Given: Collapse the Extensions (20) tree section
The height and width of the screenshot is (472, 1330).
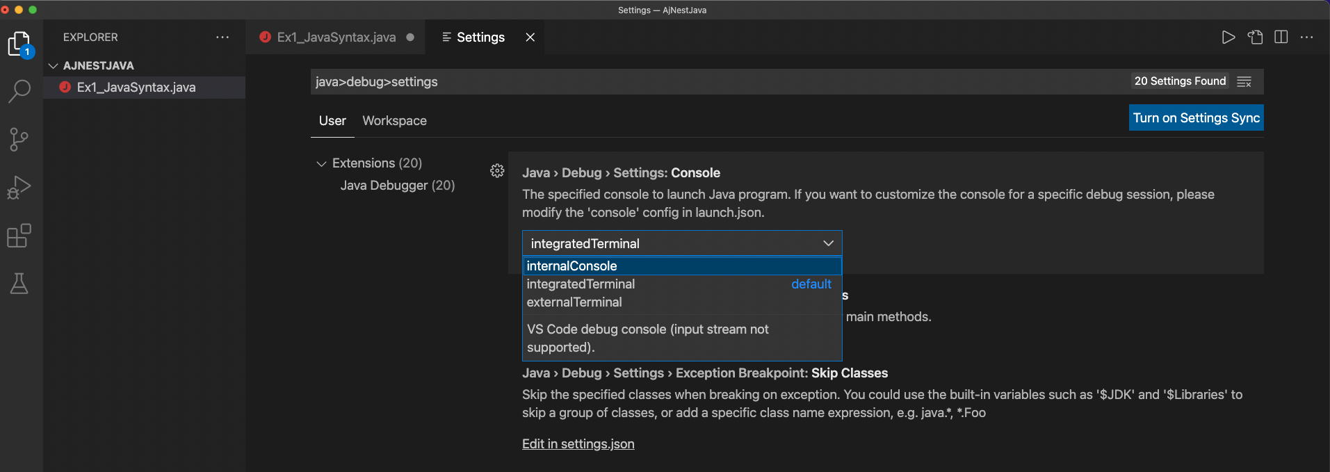Looking at the screenshot, I should coord(321,164).
